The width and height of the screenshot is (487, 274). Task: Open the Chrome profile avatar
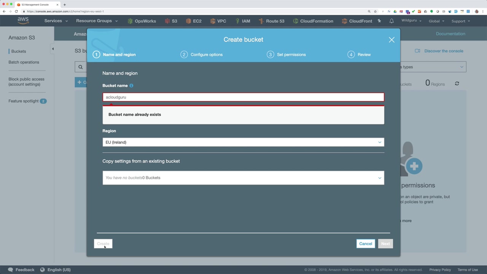(477, 11)
